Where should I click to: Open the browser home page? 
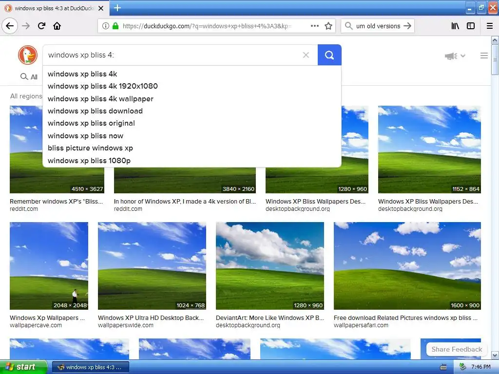point(57,26)
